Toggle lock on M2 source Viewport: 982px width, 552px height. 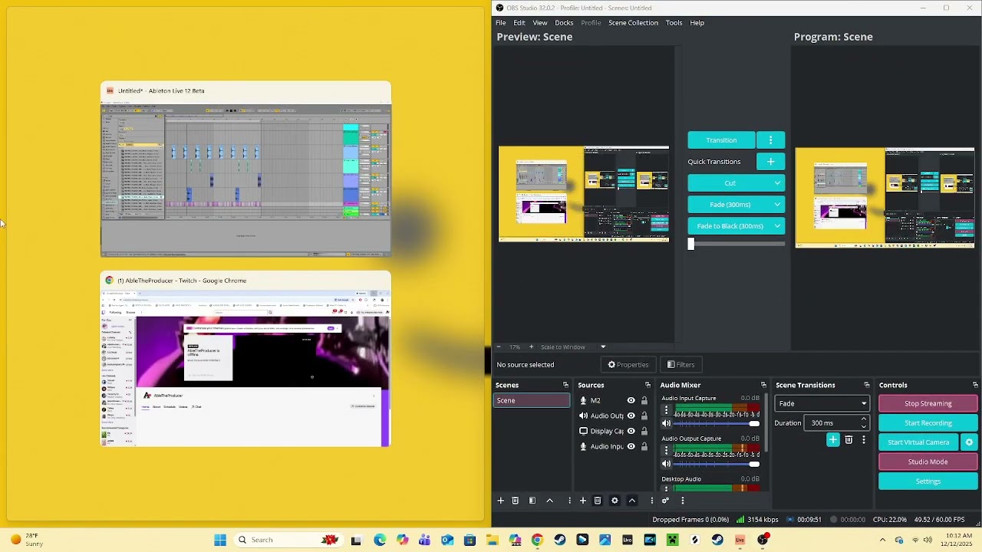[644, 401]
